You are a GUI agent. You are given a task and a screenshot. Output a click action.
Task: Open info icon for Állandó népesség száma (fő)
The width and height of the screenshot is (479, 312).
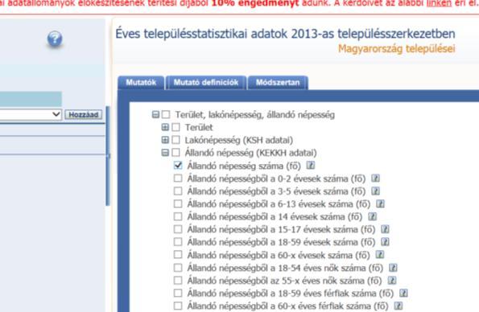311,166
